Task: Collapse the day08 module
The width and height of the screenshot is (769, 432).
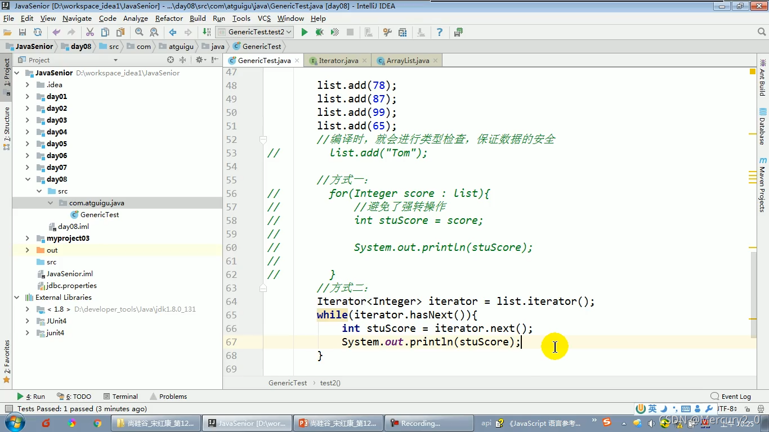Action: pyautogui.click(x=28, y=179)
